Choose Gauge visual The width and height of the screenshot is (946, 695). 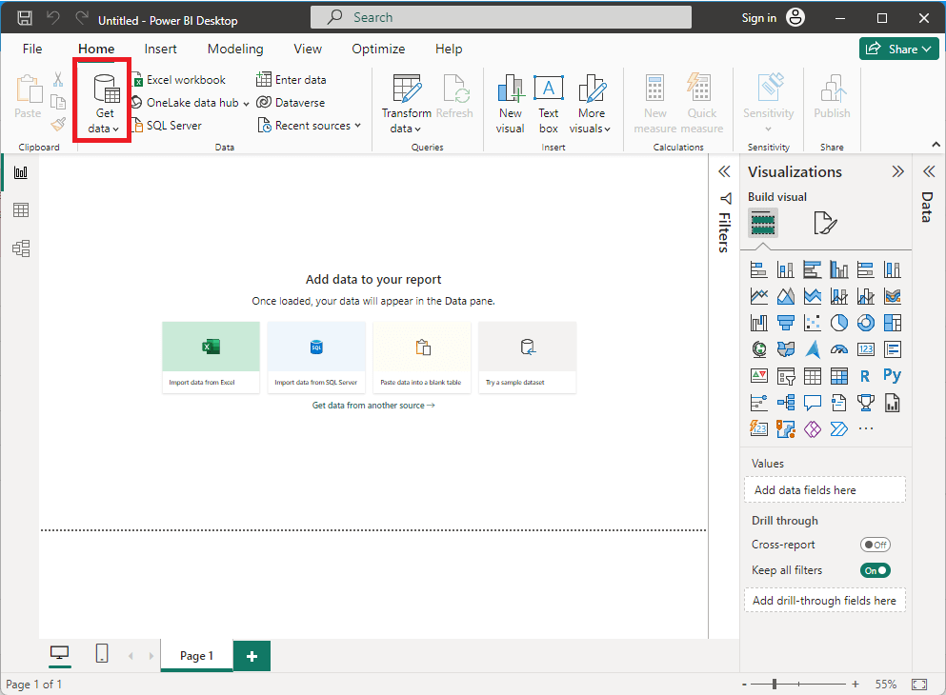pos(838,349)
